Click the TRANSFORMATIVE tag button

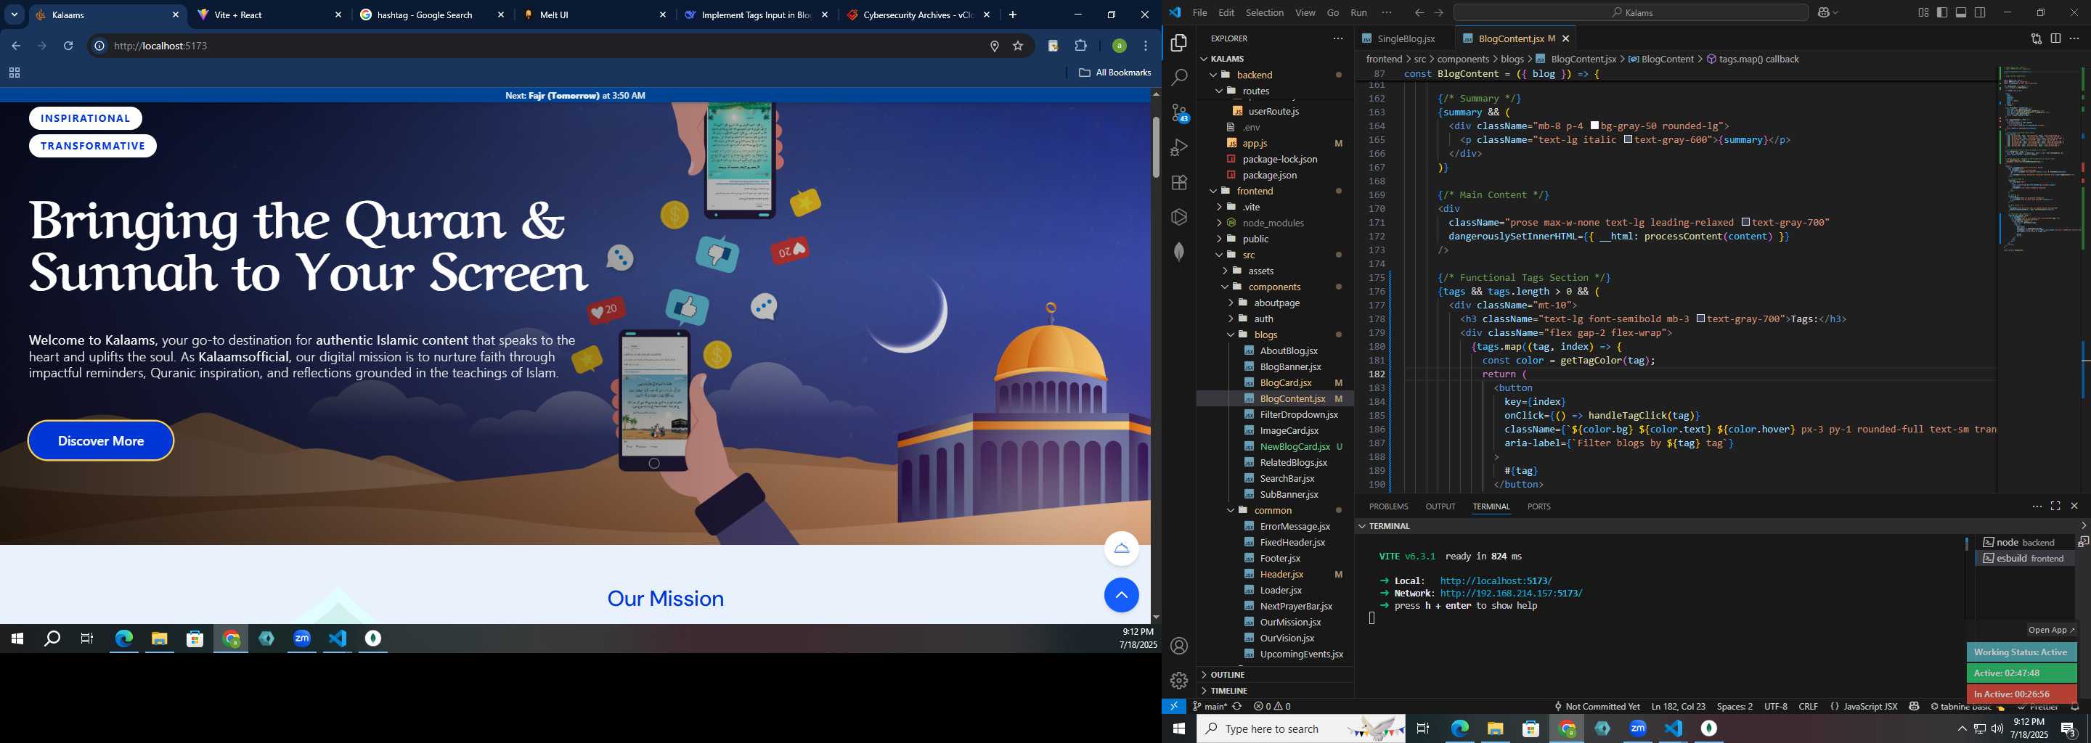pyautogui.click(x=92, y=146)
